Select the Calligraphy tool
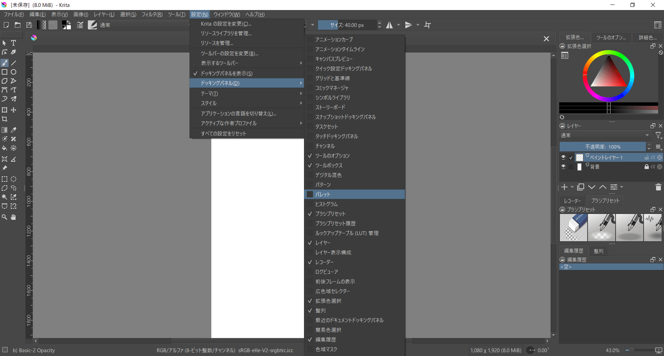The width and height of the screenshot is (664, 356). (13, 52)
